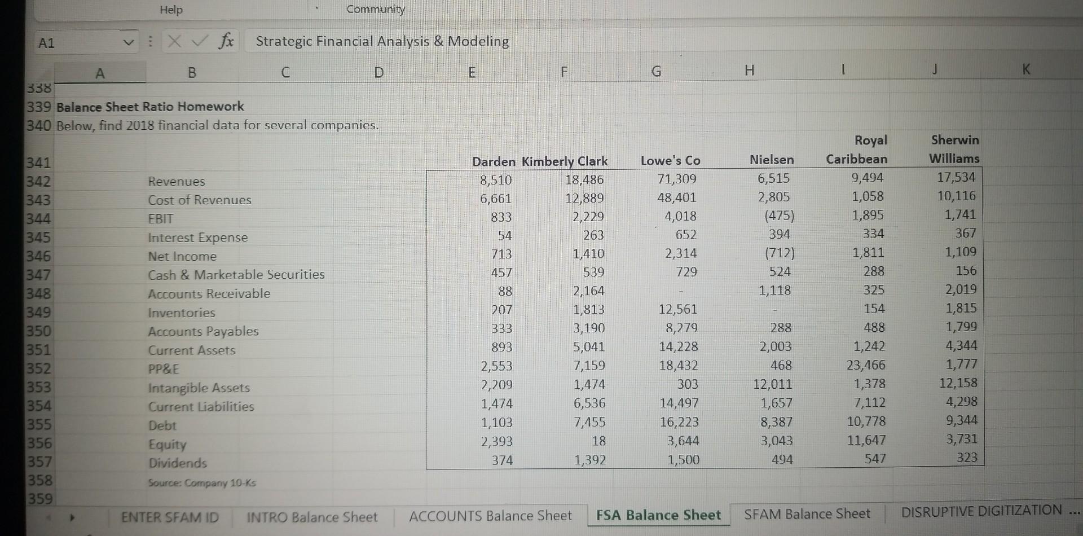The width and height of the screenshot is (1083, 536).
Task: Click the Accounts Payables label
Action: coord(203,332)
